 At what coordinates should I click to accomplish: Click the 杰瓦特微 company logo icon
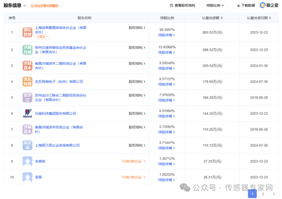click(x=27, y=82)
